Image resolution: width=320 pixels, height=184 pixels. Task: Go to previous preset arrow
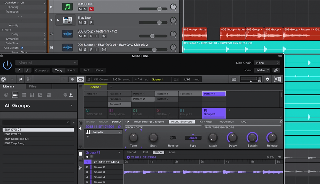pyautogui.click(x=19, y=70)
